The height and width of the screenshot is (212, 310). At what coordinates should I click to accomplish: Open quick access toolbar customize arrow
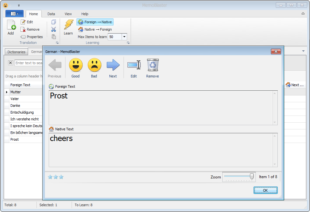click(19, 5)
